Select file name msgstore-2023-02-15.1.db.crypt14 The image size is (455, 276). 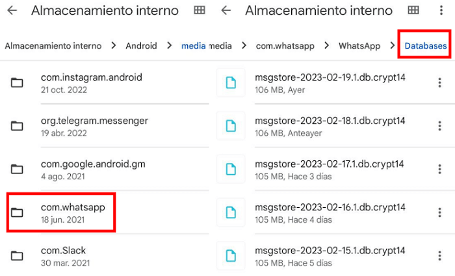coord(330,251)
